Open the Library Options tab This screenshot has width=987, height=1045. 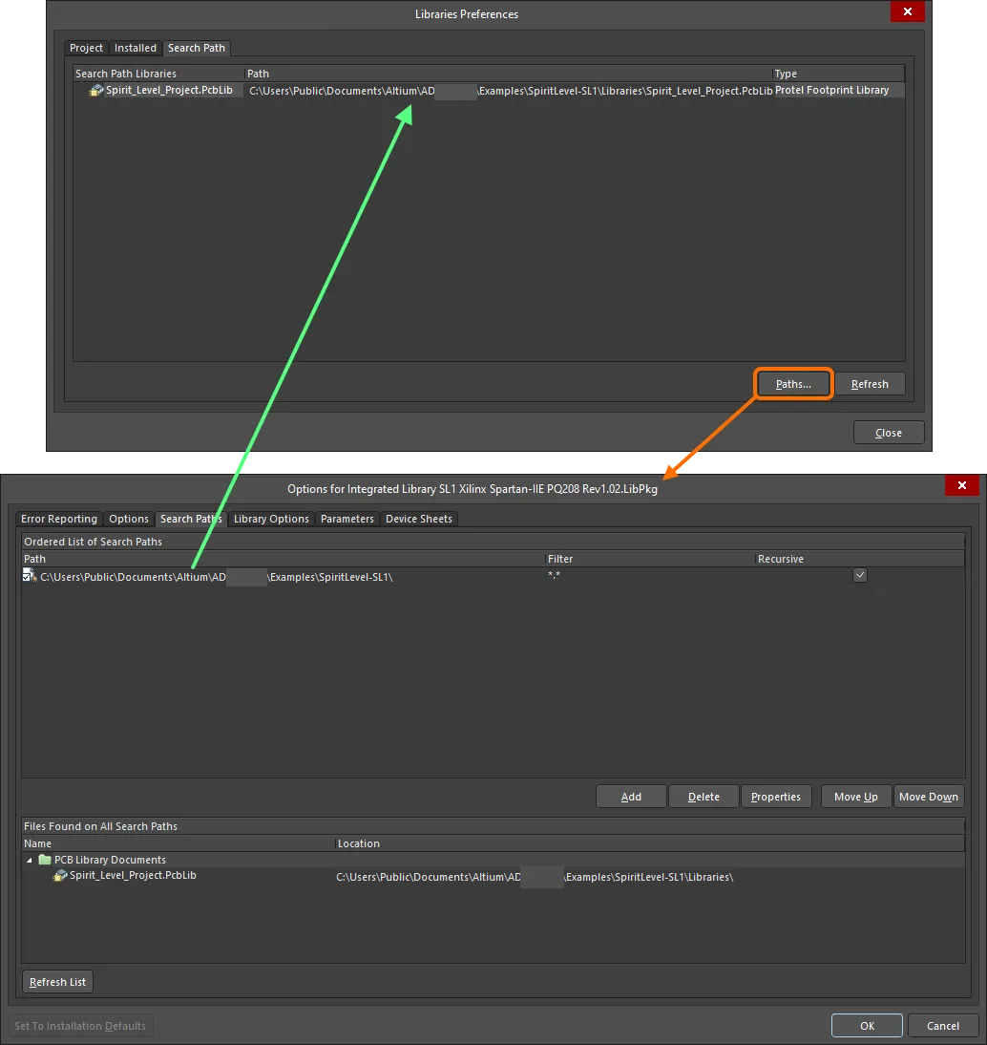pyautogui.click(x=271, y=519)
